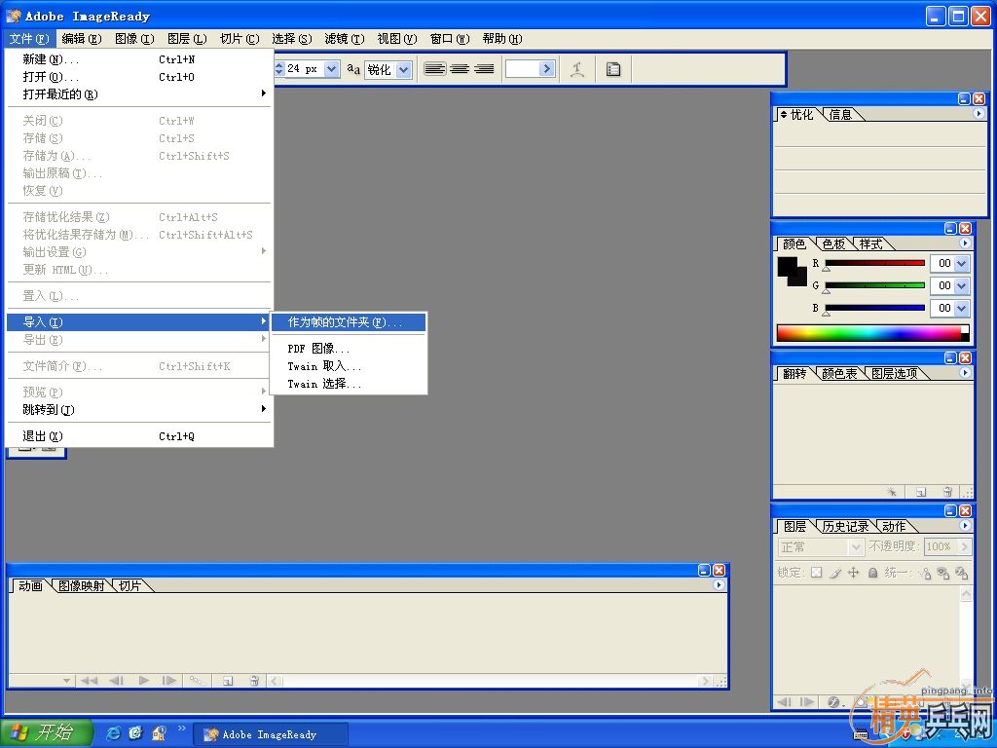Switch to the 历史记录 tab
997x748 pixels.
click(x=845, y=527)
